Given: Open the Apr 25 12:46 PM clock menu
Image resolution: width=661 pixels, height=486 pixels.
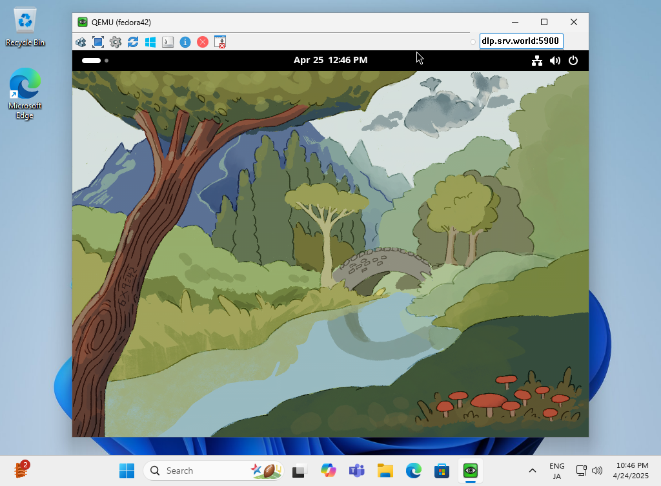Looking at the screenshot, I should coord(330,60).
